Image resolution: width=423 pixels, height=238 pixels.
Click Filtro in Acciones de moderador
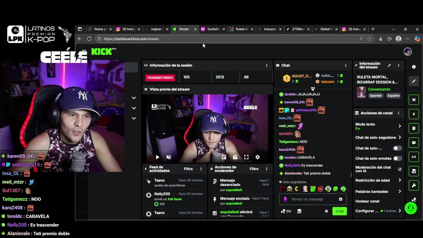(254, 169)
